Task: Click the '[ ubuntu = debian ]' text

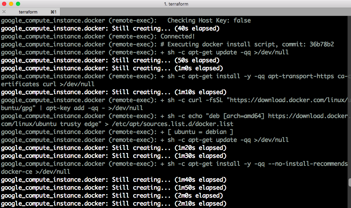Action: coord(200,132)
